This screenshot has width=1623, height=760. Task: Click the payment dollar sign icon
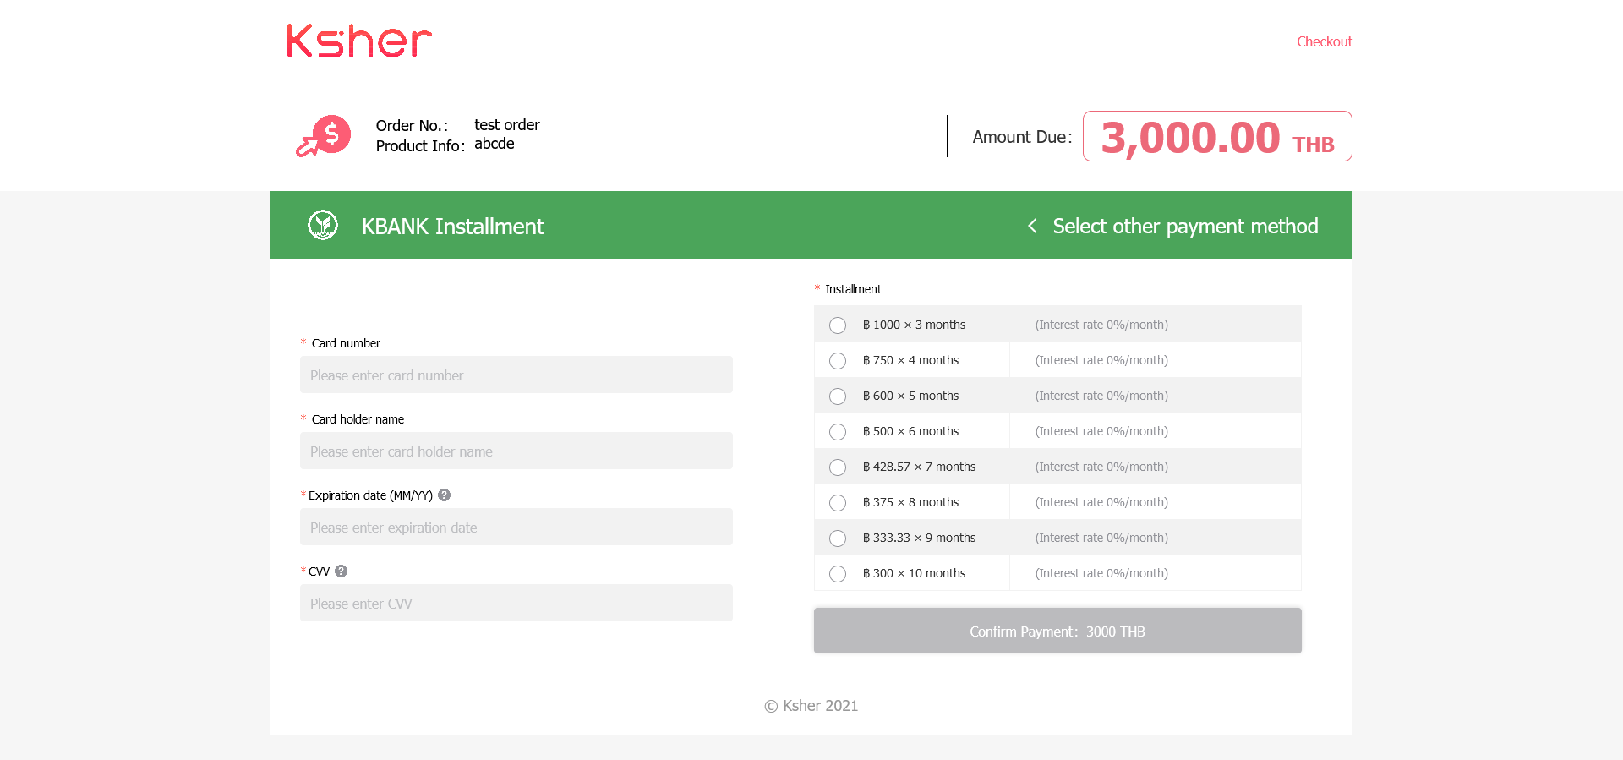pyautogui.click(x=324, y=136)
